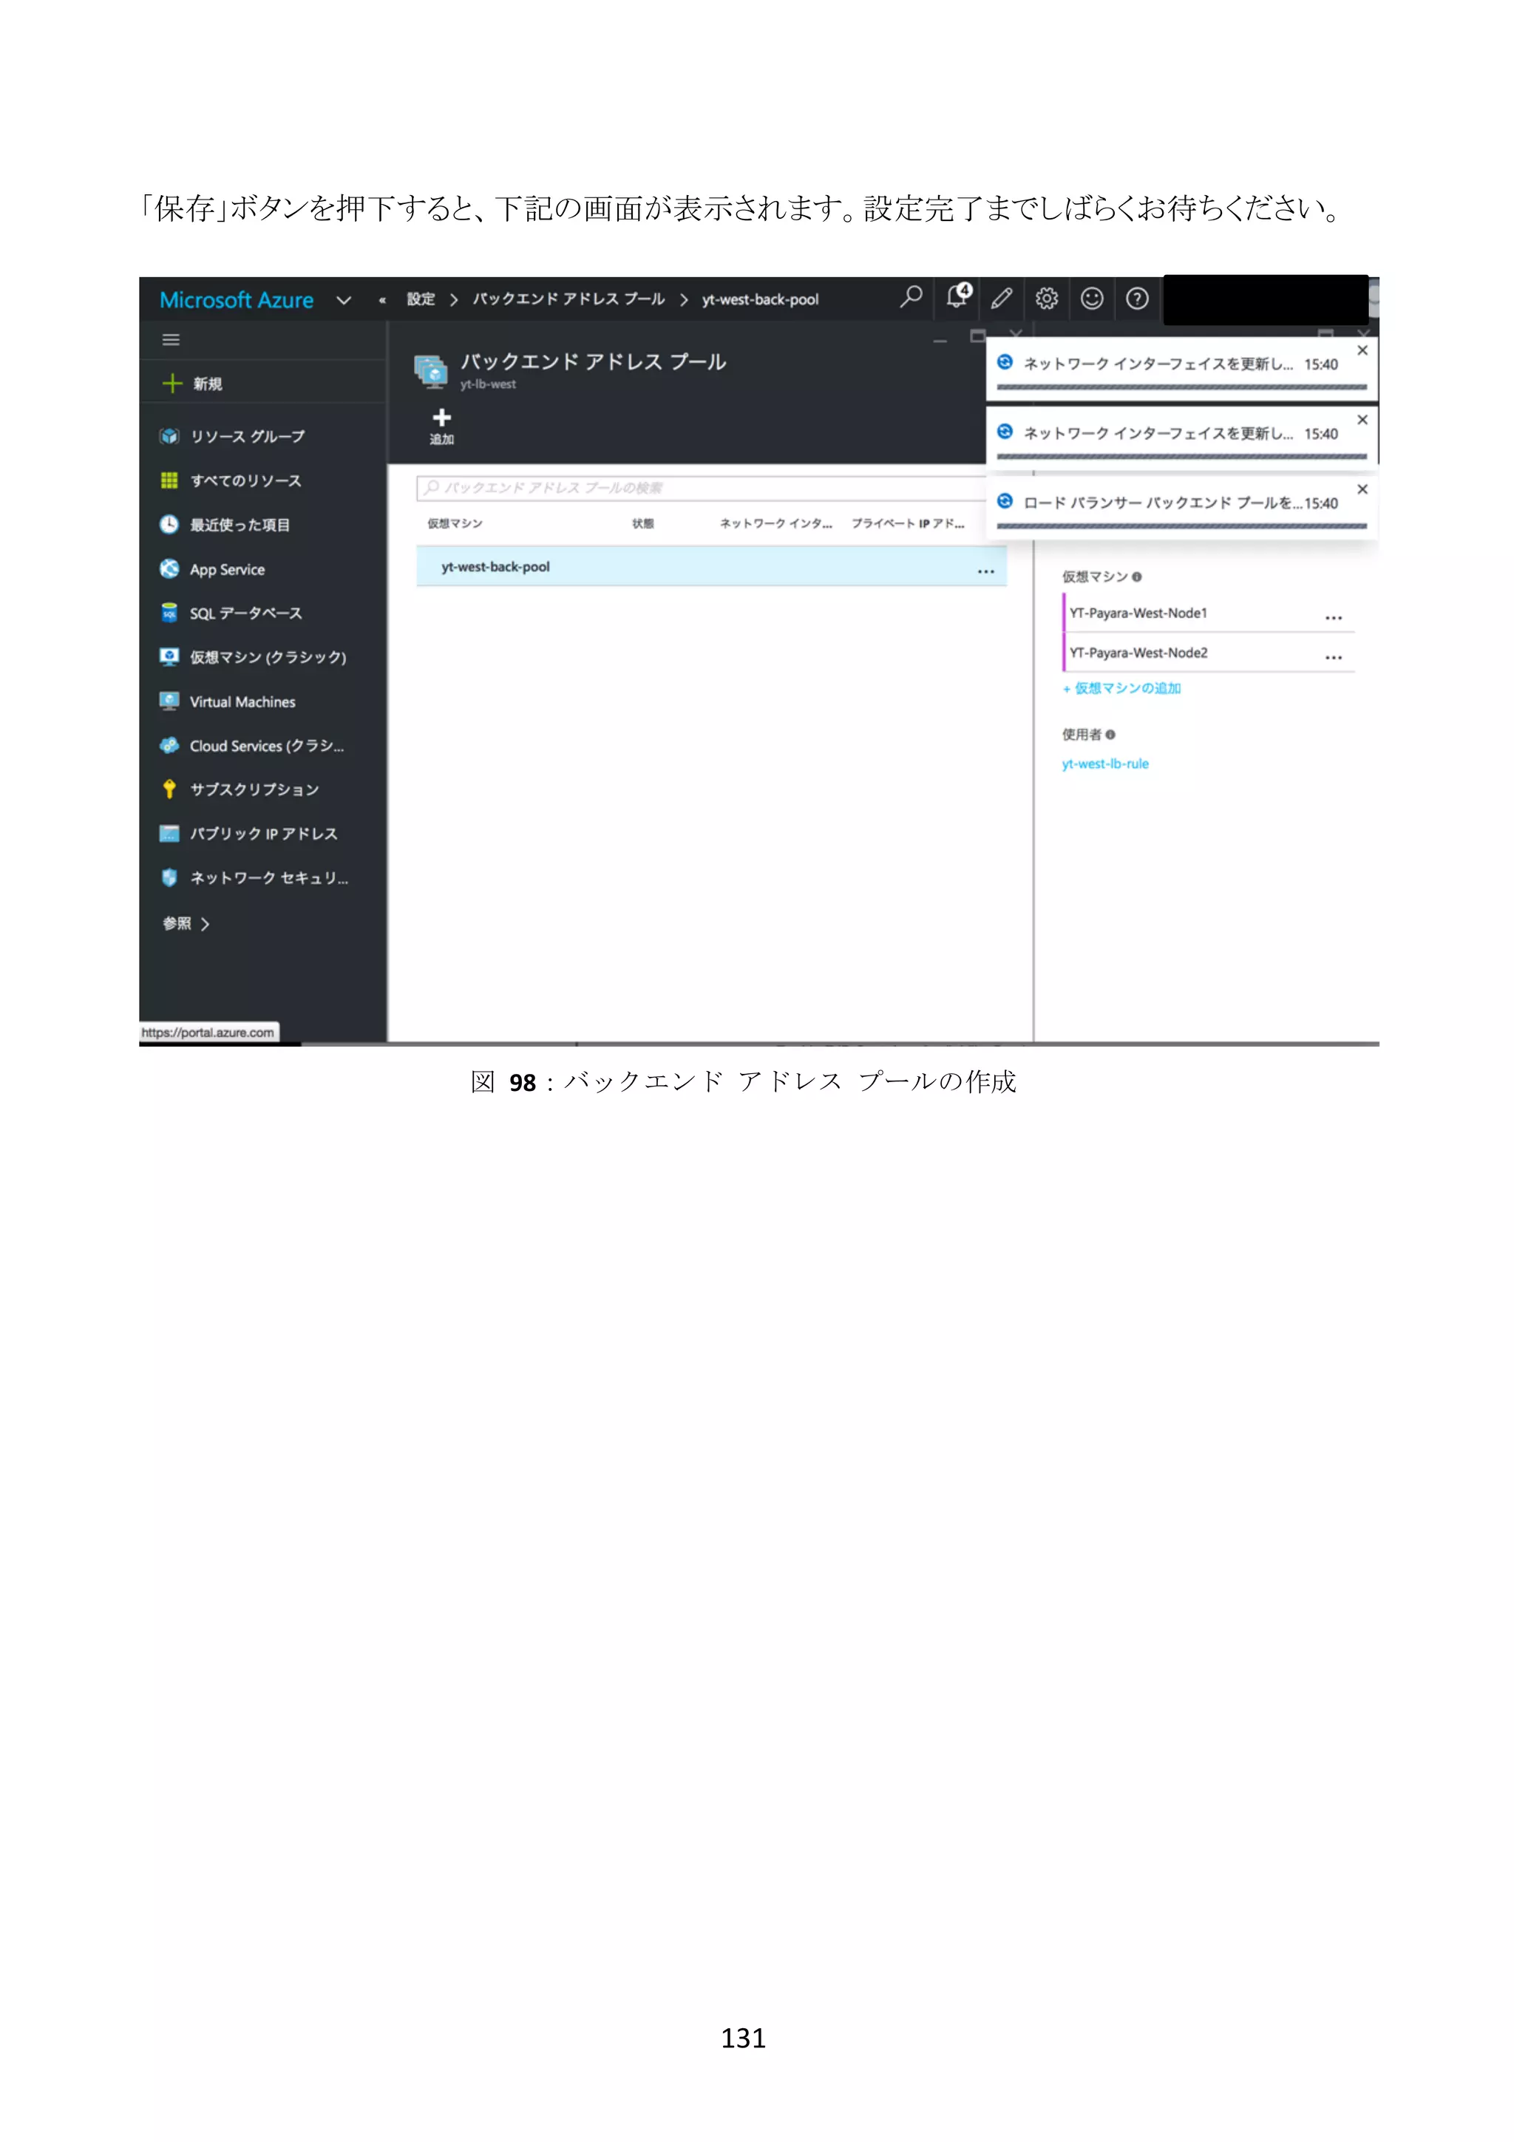This screenshot has width=1514, height=2142.
Task: Open the notifications bell icon
Action: [957, 298]
